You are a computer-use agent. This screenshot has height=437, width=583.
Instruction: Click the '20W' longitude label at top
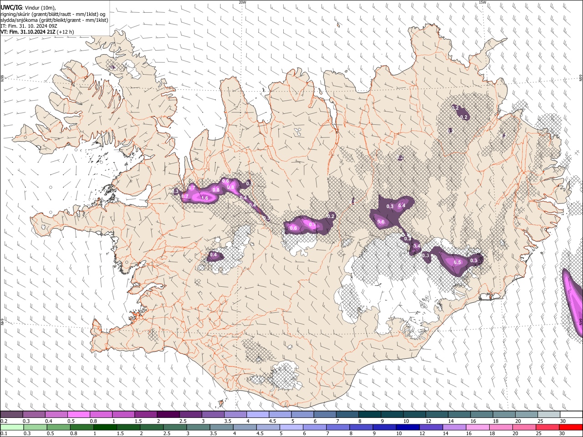(x=242, y=2)
